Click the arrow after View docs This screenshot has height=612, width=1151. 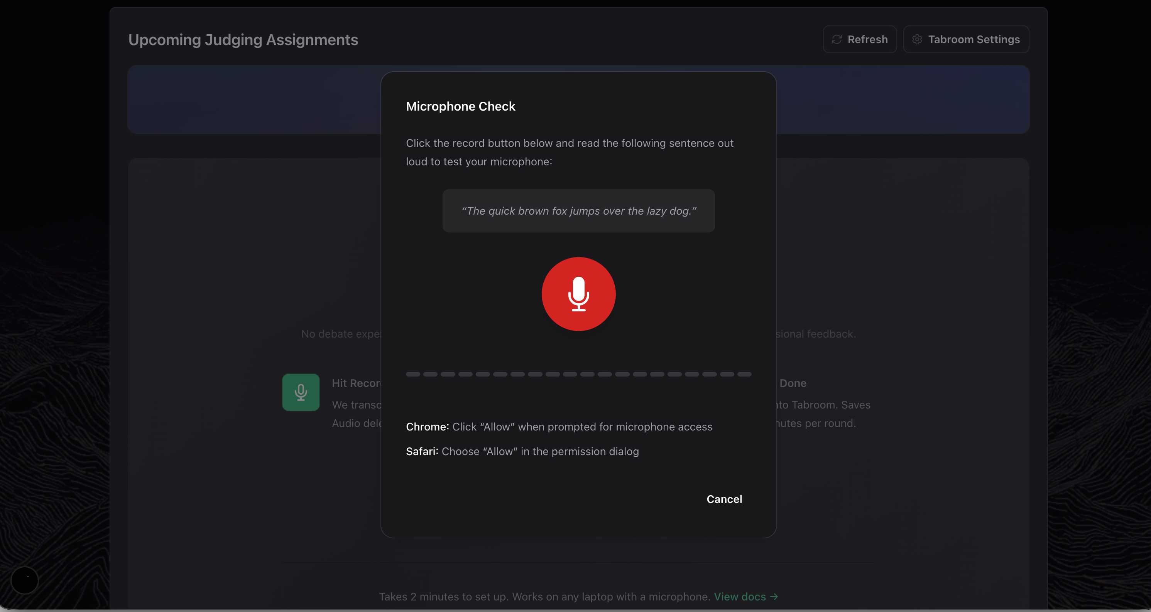(774, 596)
